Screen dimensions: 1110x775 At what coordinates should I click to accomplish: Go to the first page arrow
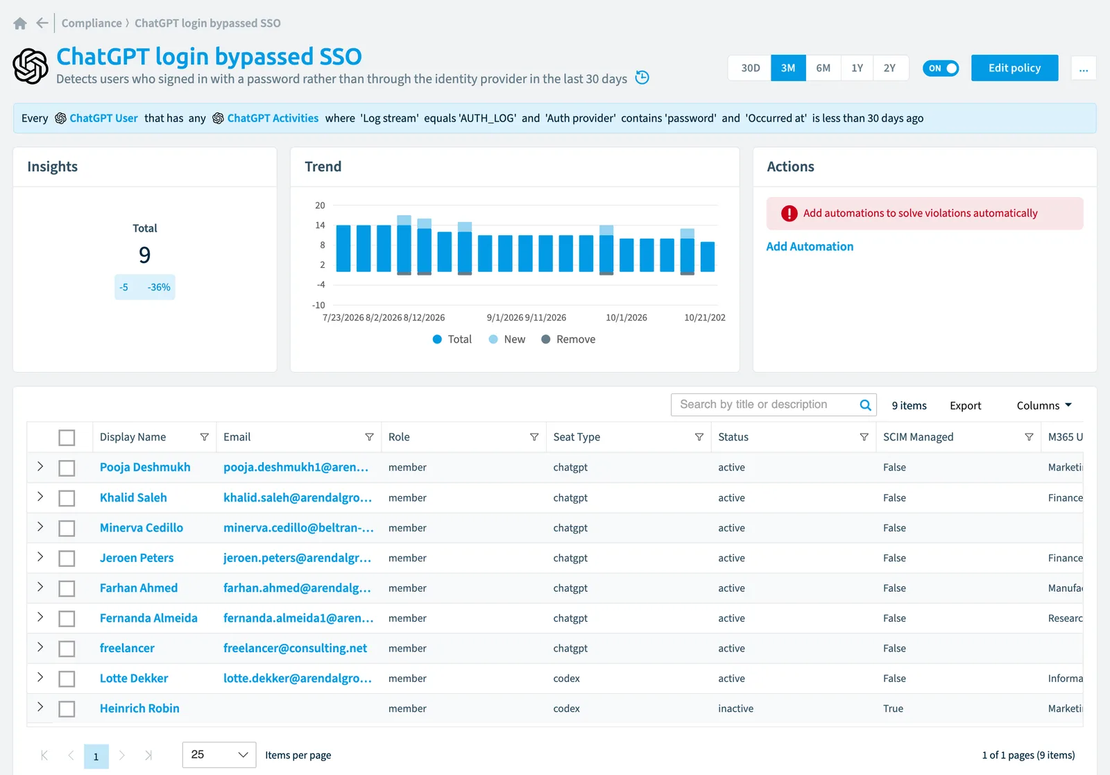click(x=44, y=756)
